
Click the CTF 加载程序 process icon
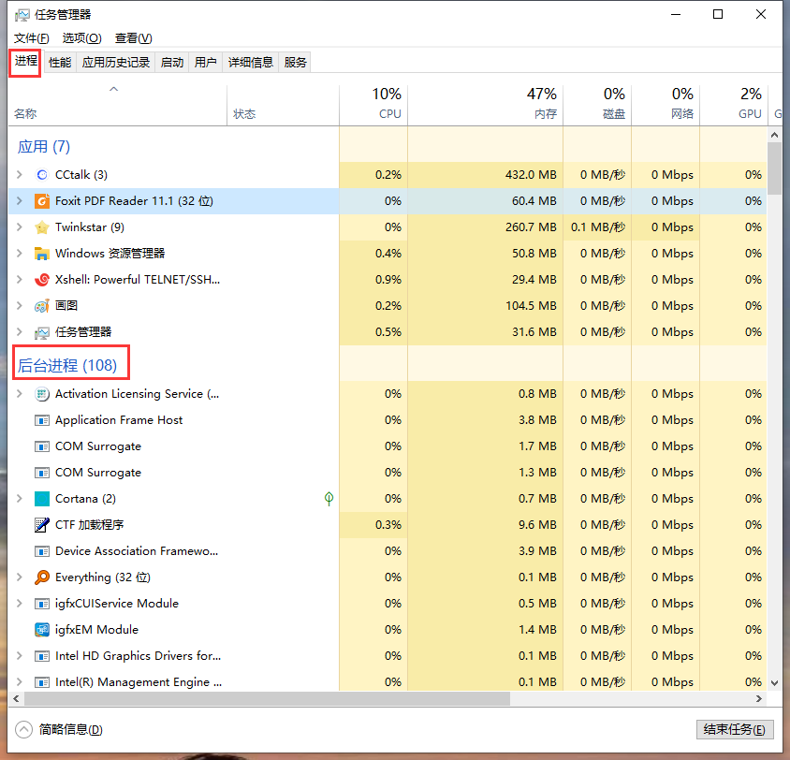pos(41,524)
